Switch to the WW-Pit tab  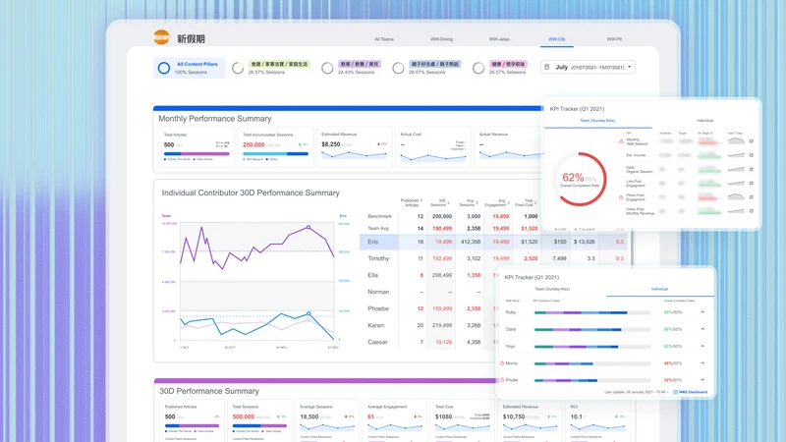(x=614, y=39)
